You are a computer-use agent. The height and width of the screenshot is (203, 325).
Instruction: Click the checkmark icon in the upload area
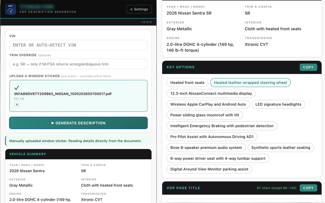coord(17,88)
